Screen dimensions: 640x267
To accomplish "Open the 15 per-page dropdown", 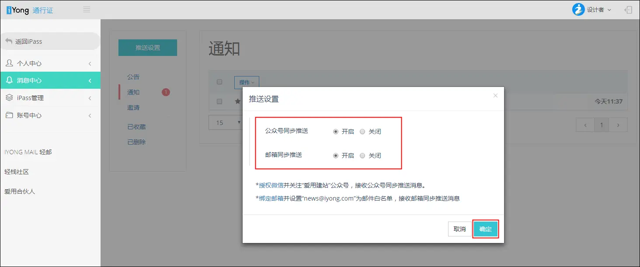I will tap(226, 123).
